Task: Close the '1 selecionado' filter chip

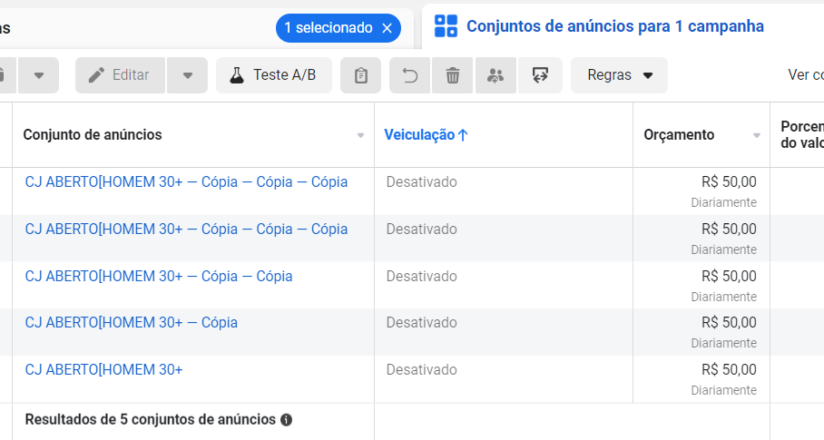Action: [387, 28]
